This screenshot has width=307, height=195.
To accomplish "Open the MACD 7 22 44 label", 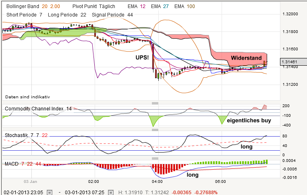I will 23,164.
